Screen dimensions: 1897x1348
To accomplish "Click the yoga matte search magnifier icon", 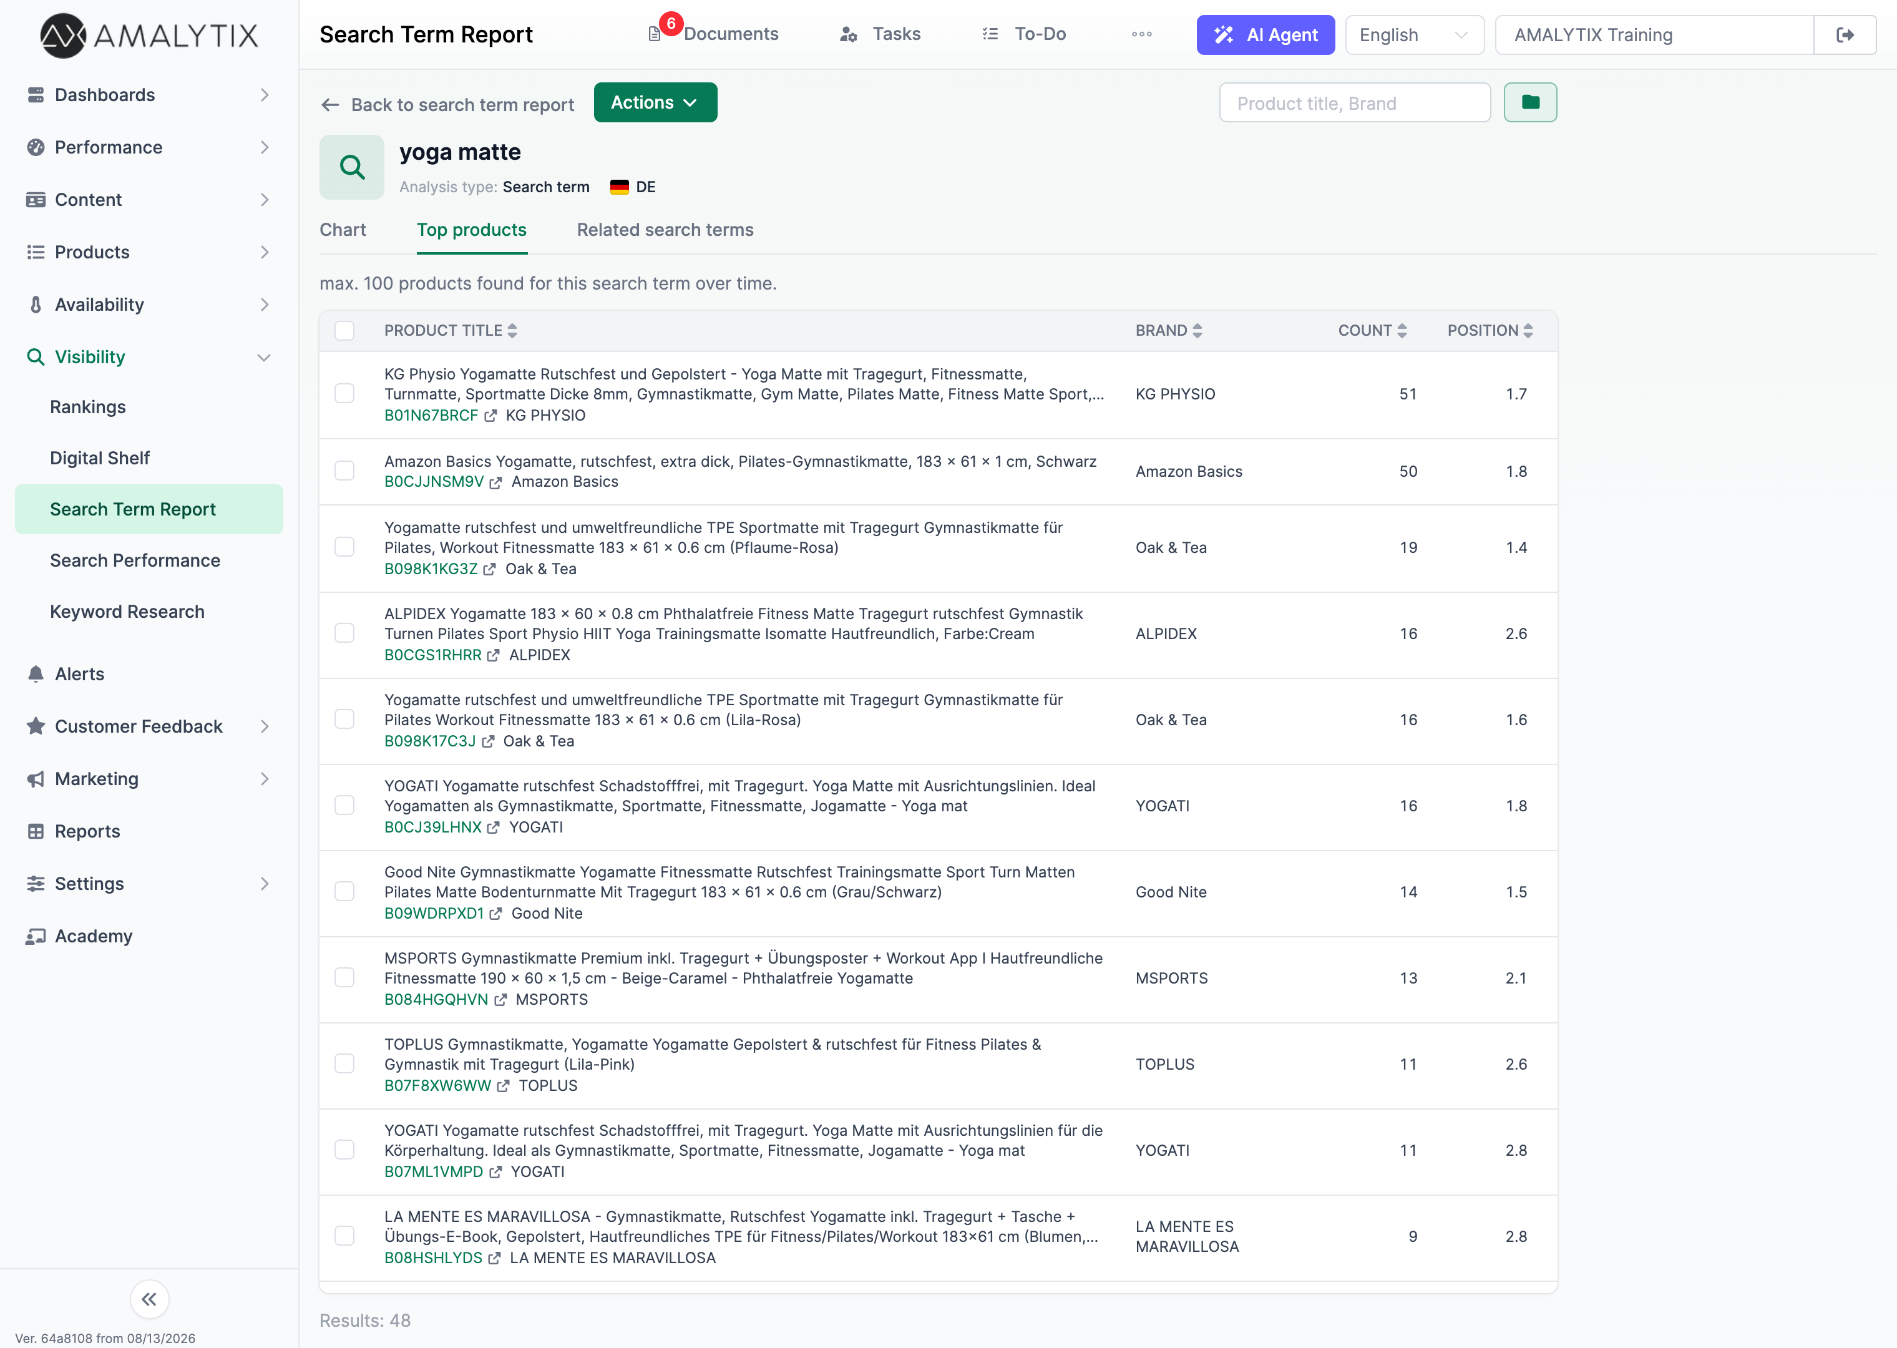I will (x=352, y=167).
